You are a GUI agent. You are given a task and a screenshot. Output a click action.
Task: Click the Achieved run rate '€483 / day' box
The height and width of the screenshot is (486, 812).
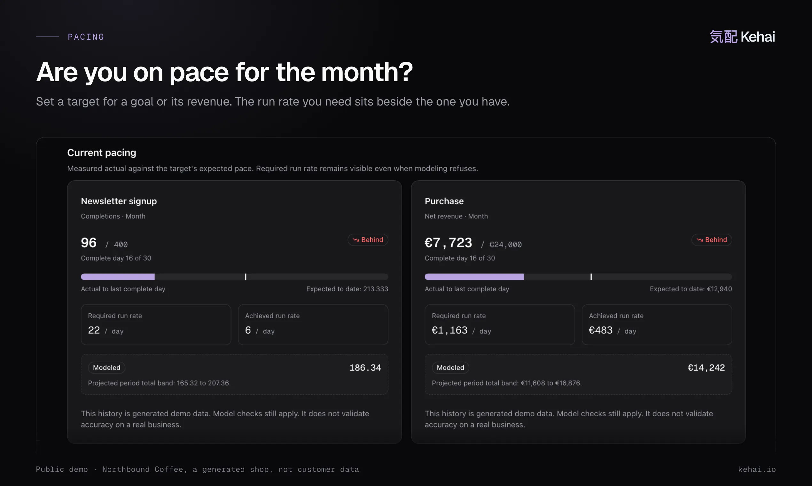pos(657,325)
